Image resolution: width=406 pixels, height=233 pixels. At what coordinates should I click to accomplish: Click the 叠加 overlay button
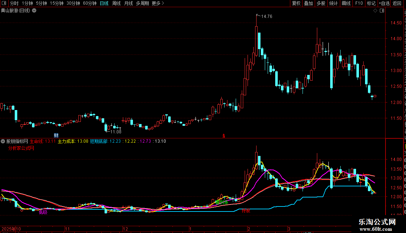point(309,3)
